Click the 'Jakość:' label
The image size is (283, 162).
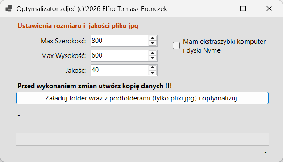pyautogui.click(x=75, y=71)
